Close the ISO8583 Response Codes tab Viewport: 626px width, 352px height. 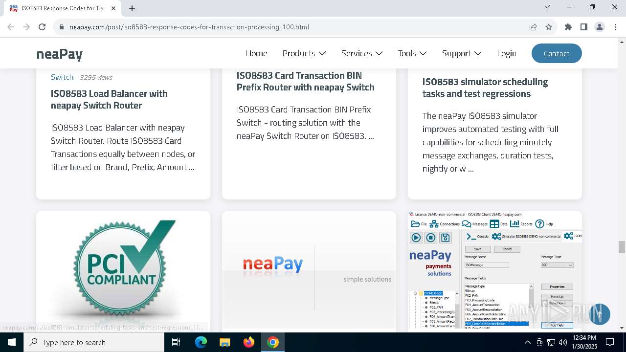113,8
